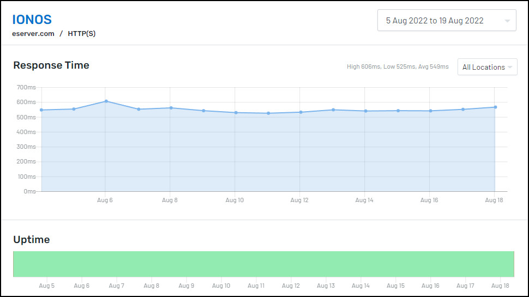Click the High, Low, Avg summary text
Image resolution: width=529 pixels, height=297 pixels.
pos(398,66)
